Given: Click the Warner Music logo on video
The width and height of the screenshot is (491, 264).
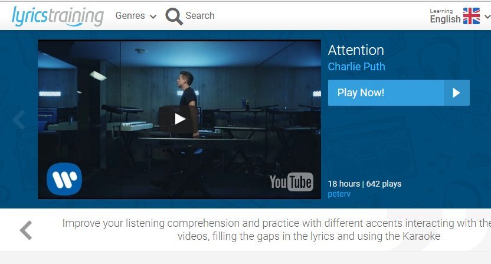Looking at the screenshot, I should click(64, 179).
